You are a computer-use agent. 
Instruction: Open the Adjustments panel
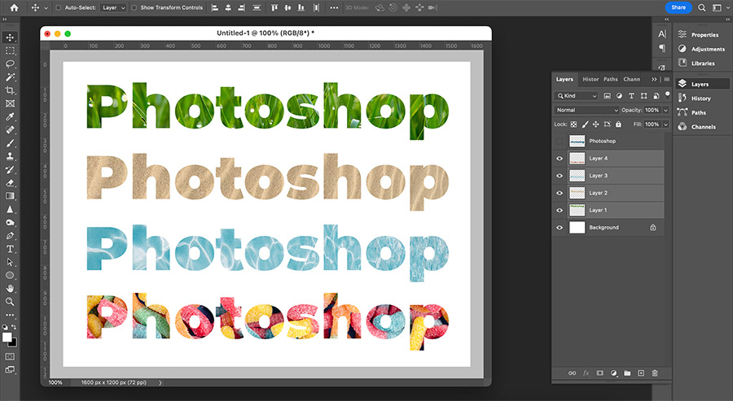coord(702,49)
